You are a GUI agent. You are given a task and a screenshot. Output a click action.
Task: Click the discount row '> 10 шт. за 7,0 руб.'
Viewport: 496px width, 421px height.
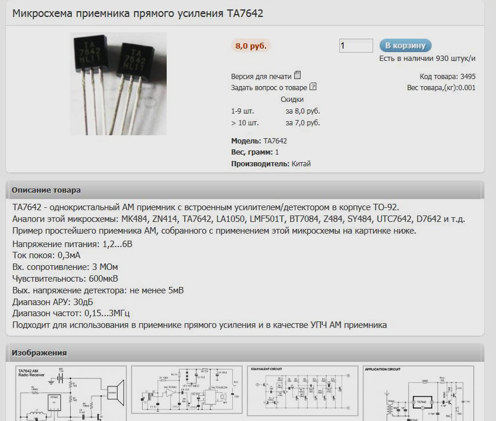pos(275,123)
